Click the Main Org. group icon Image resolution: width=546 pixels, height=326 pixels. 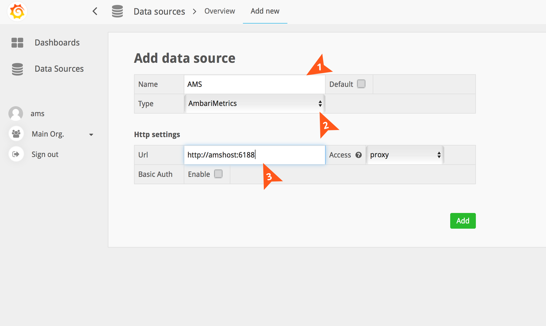pos(16,134)
